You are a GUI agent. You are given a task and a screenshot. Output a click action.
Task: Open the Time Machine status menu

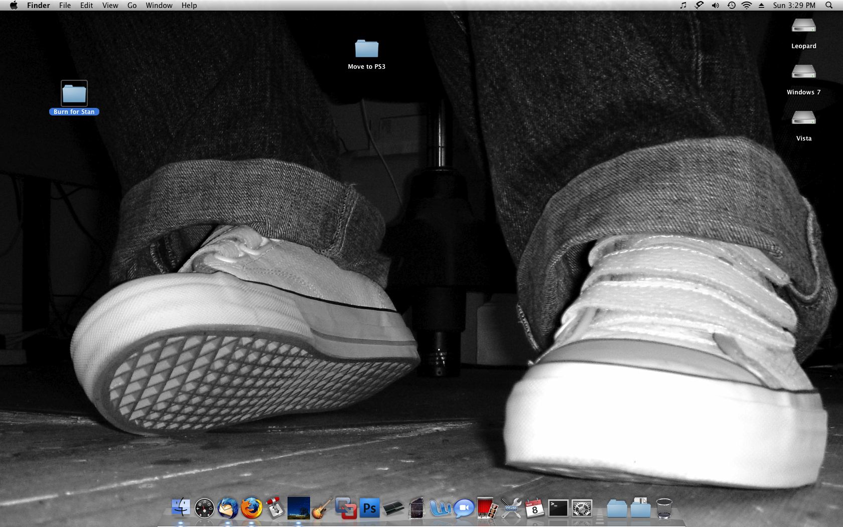(x=731, y=6)
